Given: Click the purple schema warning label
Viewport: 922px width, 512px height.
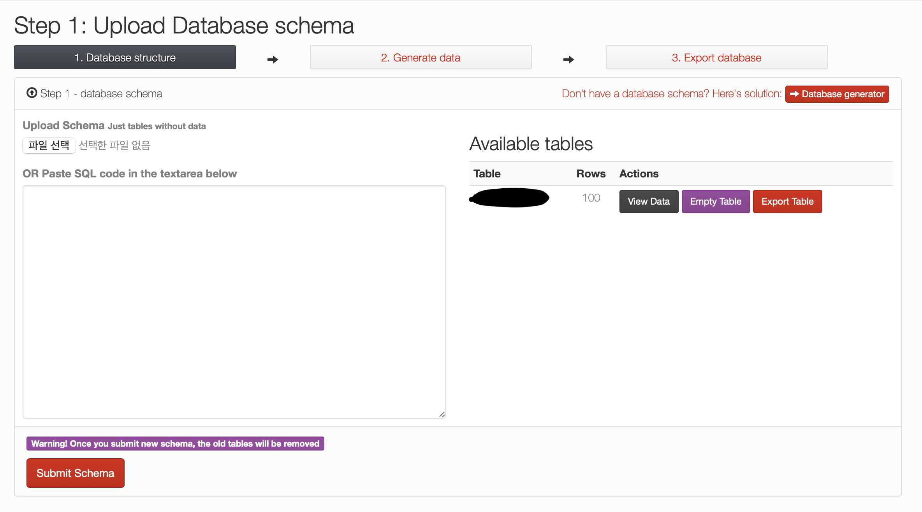Looking at the screenshot, I should pyautogui.click(x=175, y=444).
